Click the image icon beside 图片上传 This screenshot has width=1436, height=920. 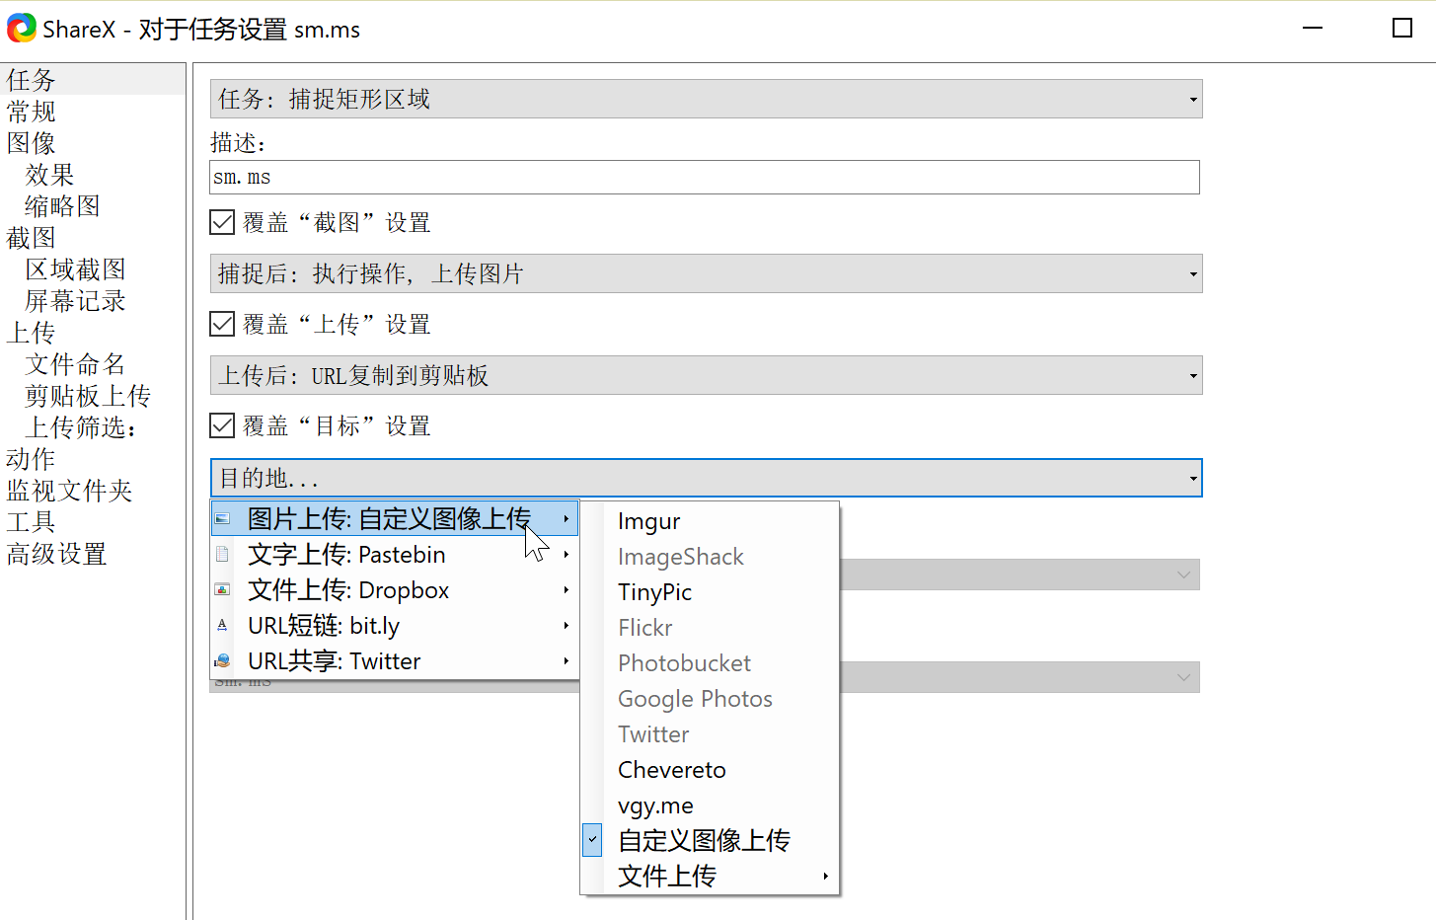222,518
